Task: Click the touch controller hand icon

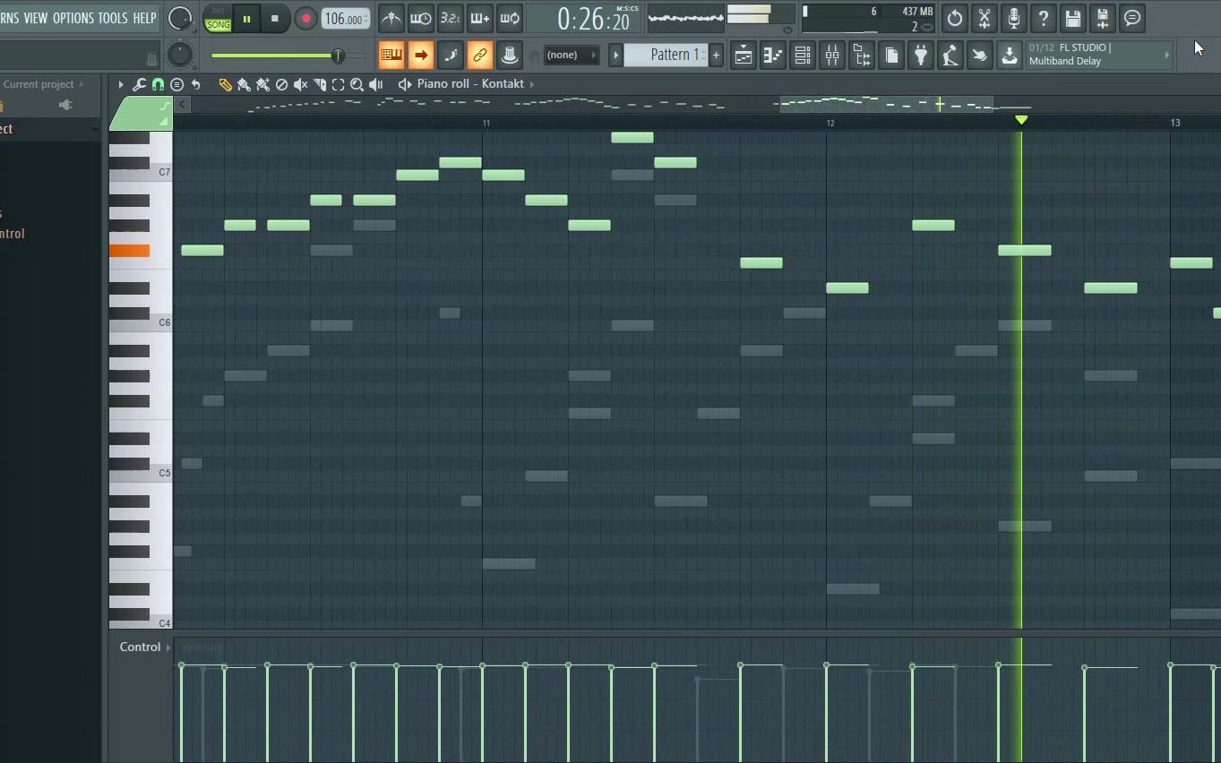Action: point(980,56)
